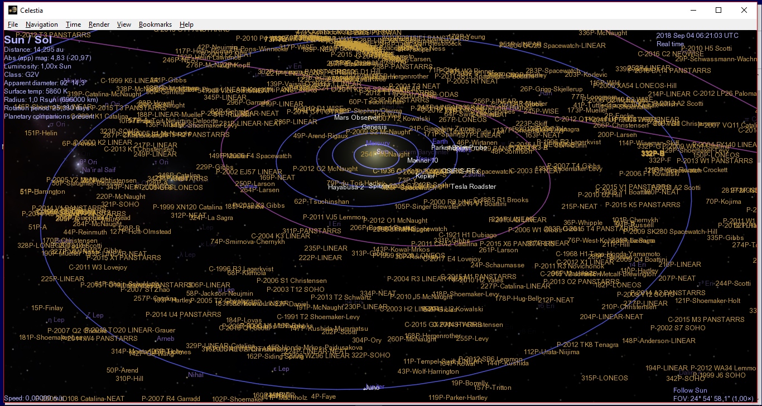Select comet 62P-Tsuchinshan

[x=321, y=202]
